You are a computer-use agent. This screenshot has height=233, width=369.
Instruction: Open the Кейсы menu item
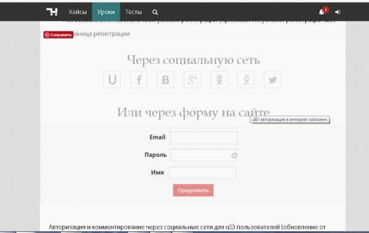[77, 12]
